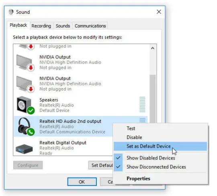Click 'Default Communications Device' status text

click(x=72, y=132)
